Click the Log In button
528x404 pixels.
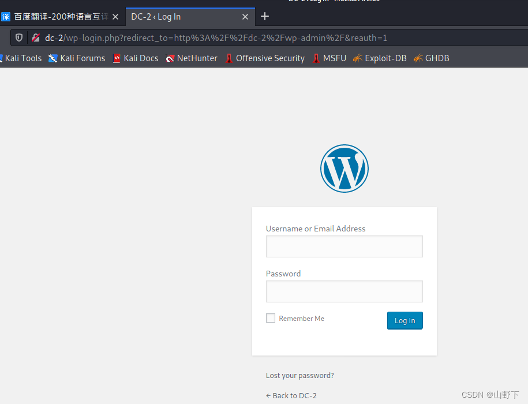(405, 320)
